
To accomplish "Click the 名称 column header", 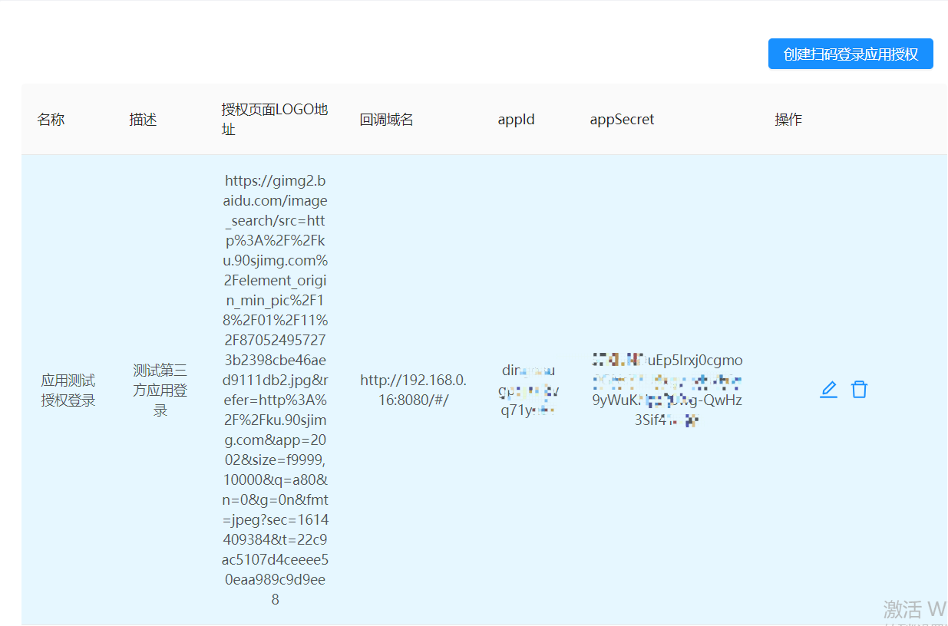I will [x=51, y=119].
